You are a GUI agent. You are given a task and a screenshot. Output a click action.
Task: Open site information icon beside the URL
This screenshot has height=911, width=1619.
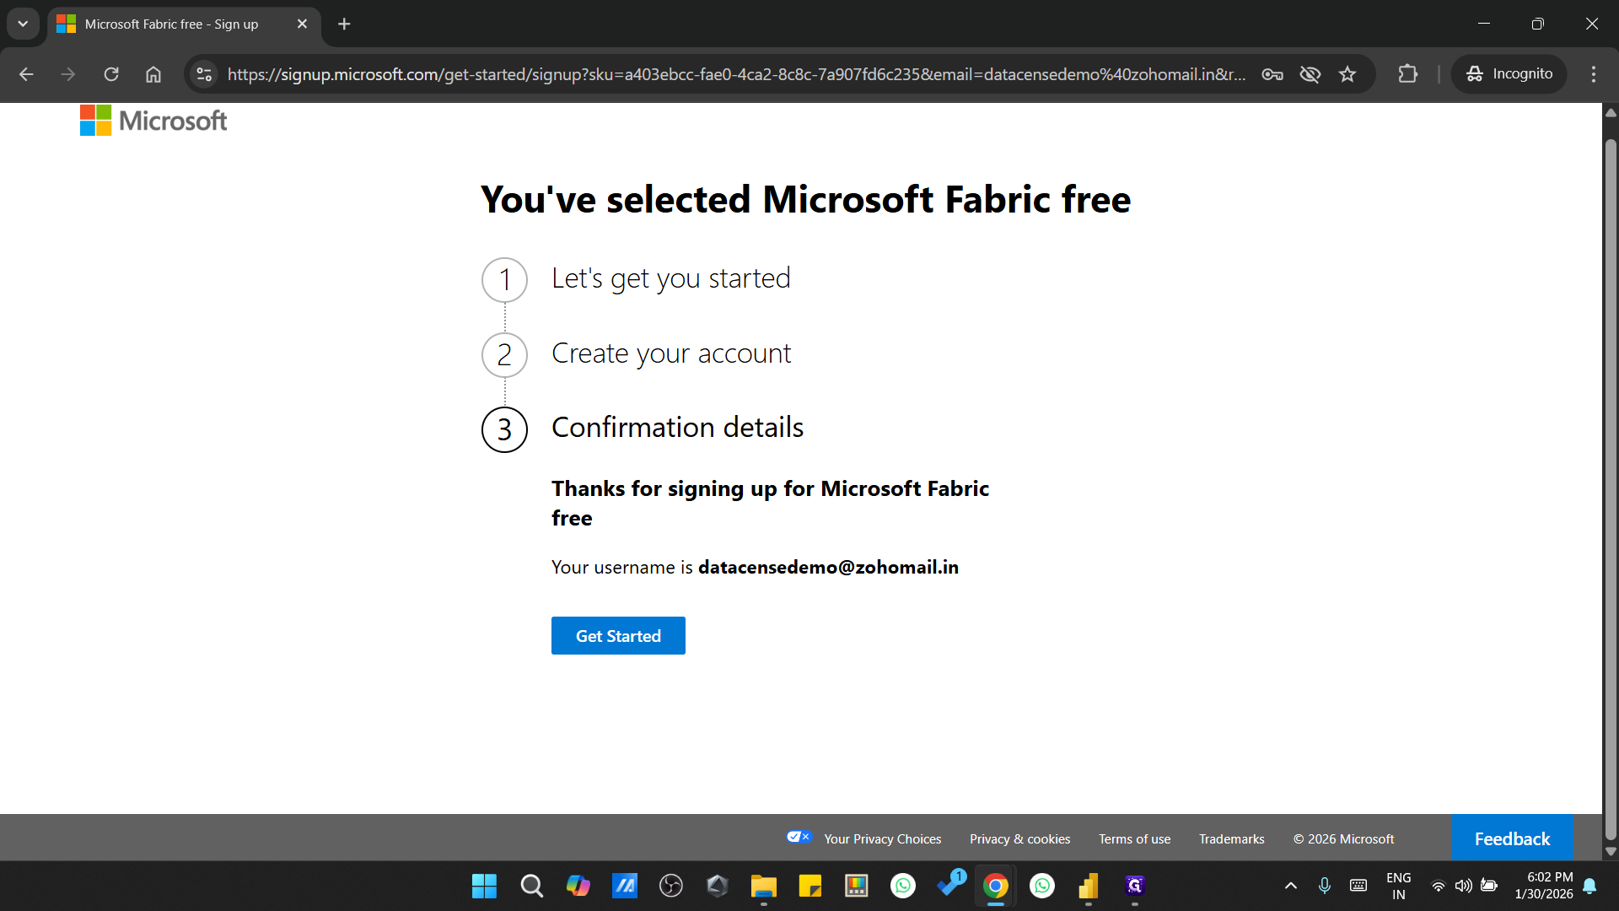(204, 74)
